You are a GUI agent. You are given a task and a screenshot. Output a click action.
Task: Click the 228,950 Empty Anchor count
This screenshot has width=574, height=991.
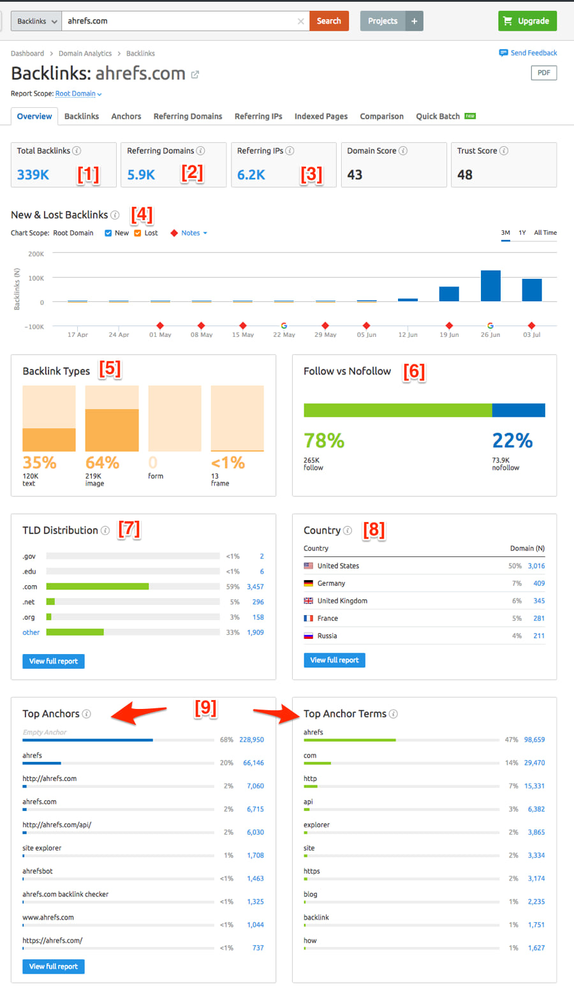(251, 740)
